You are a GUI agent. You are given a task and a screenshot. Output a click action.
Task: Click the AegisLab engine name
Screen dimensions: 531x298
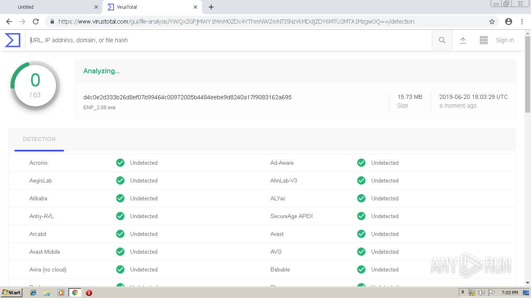coord(41,180)
